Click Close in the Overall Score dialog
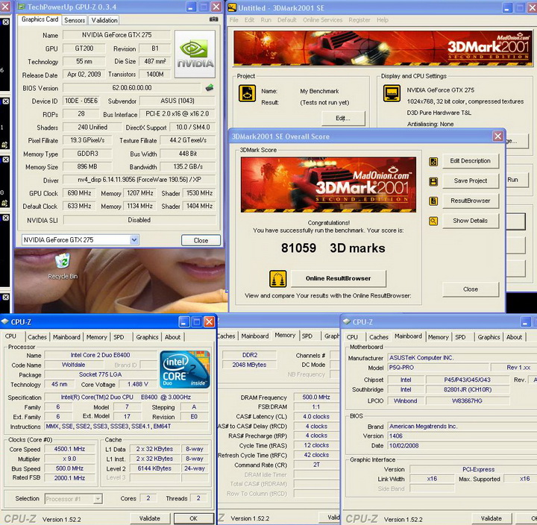The height and width of the screenshot is (525, 537). (470, 289)
